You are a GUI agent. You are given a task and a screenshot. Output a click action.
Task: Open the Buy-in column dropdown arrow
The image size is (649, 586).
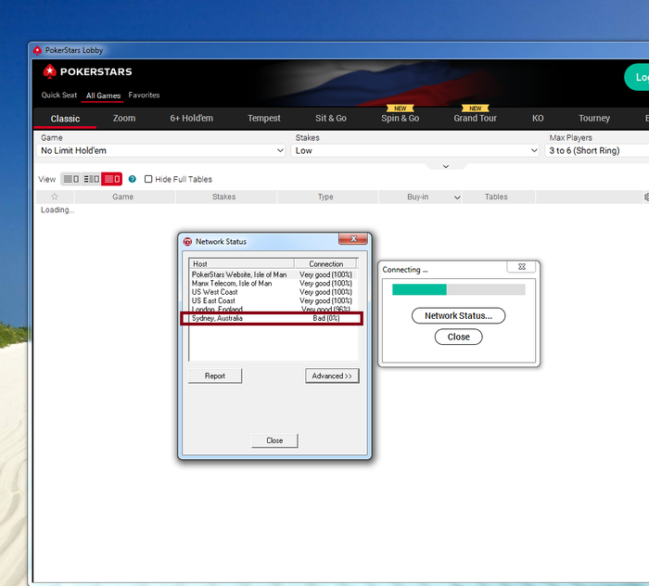[x=457, y=197]
